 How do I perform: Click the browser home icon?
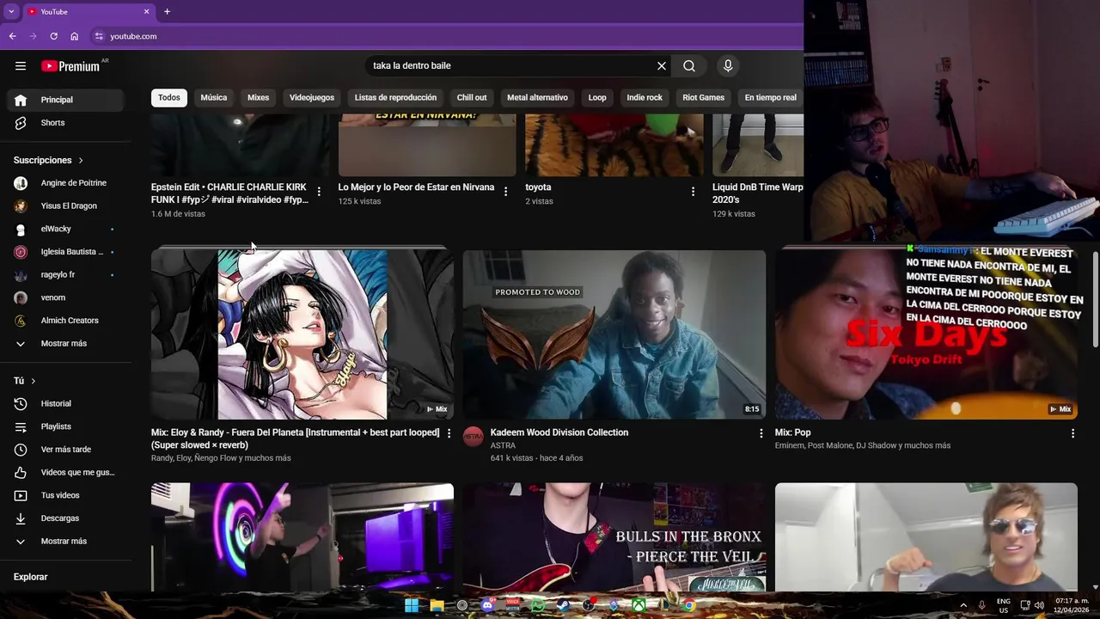(75, 36)
